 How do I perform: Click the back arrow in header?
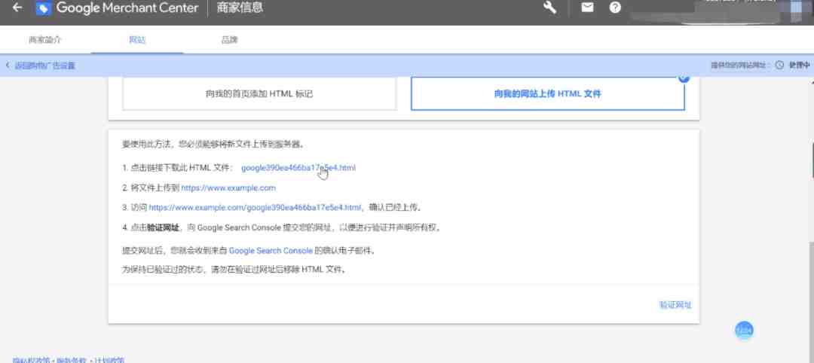pos(17,8)
